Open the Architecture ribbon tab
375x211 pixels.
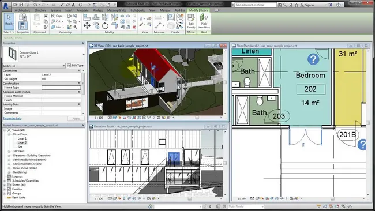click(x=22, y=10)
